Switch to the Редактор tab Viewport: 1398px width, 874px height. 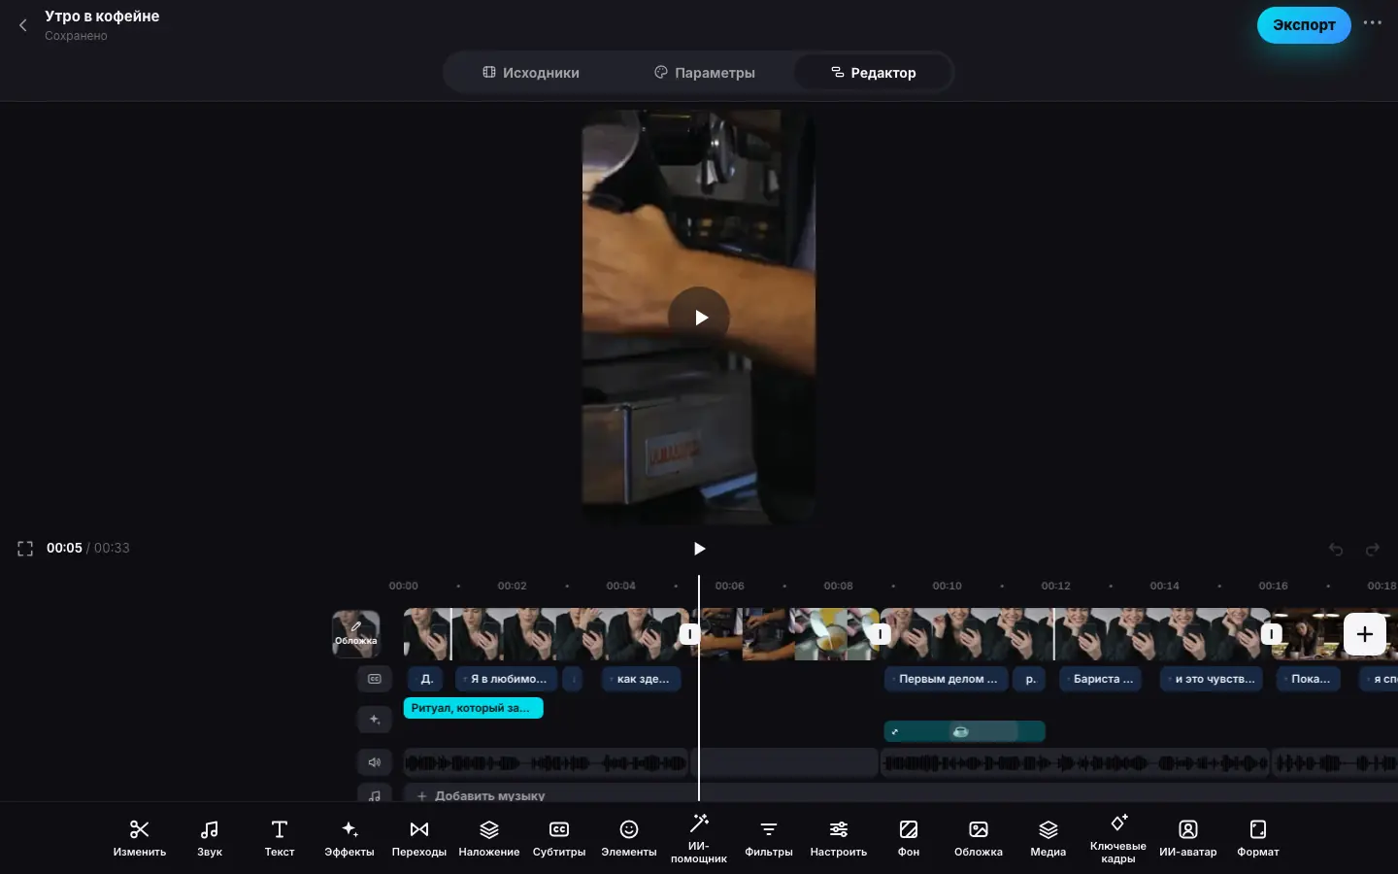874,73
